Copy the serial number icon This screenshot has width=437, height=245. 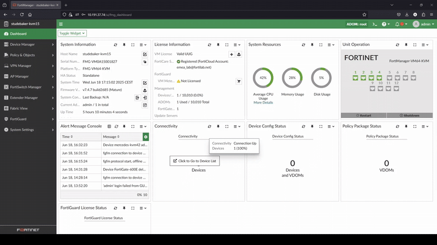(x=145, y=62)
